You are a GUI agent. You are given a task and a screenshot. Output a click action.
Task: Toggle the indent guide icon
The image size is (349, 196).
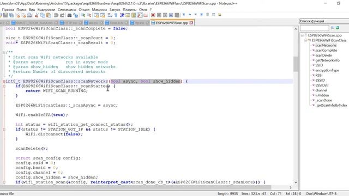pos(122,15)
